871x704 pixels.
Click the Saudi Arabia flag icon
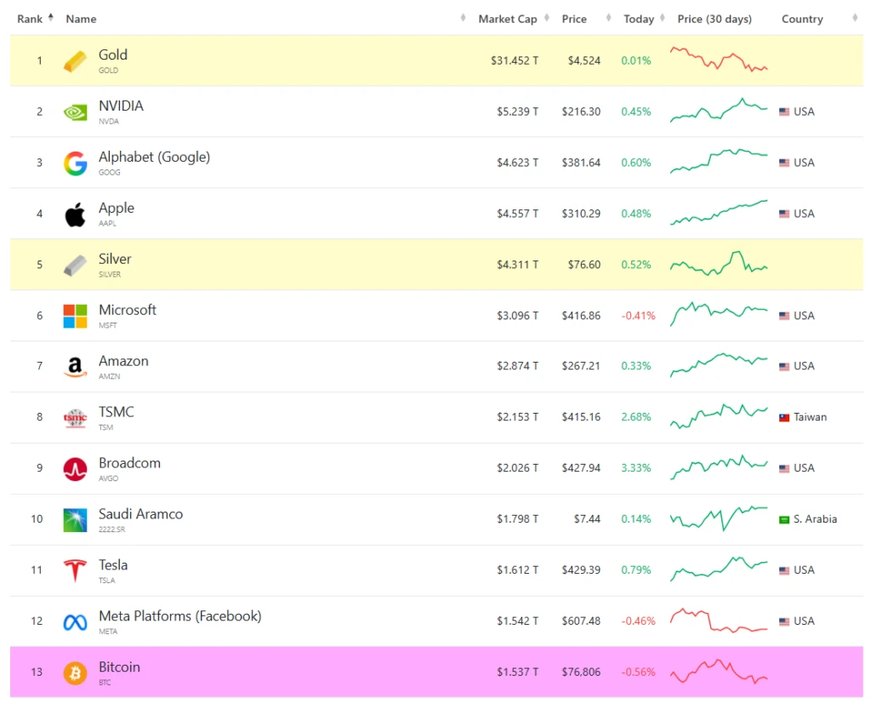click(x=783, y=519)
